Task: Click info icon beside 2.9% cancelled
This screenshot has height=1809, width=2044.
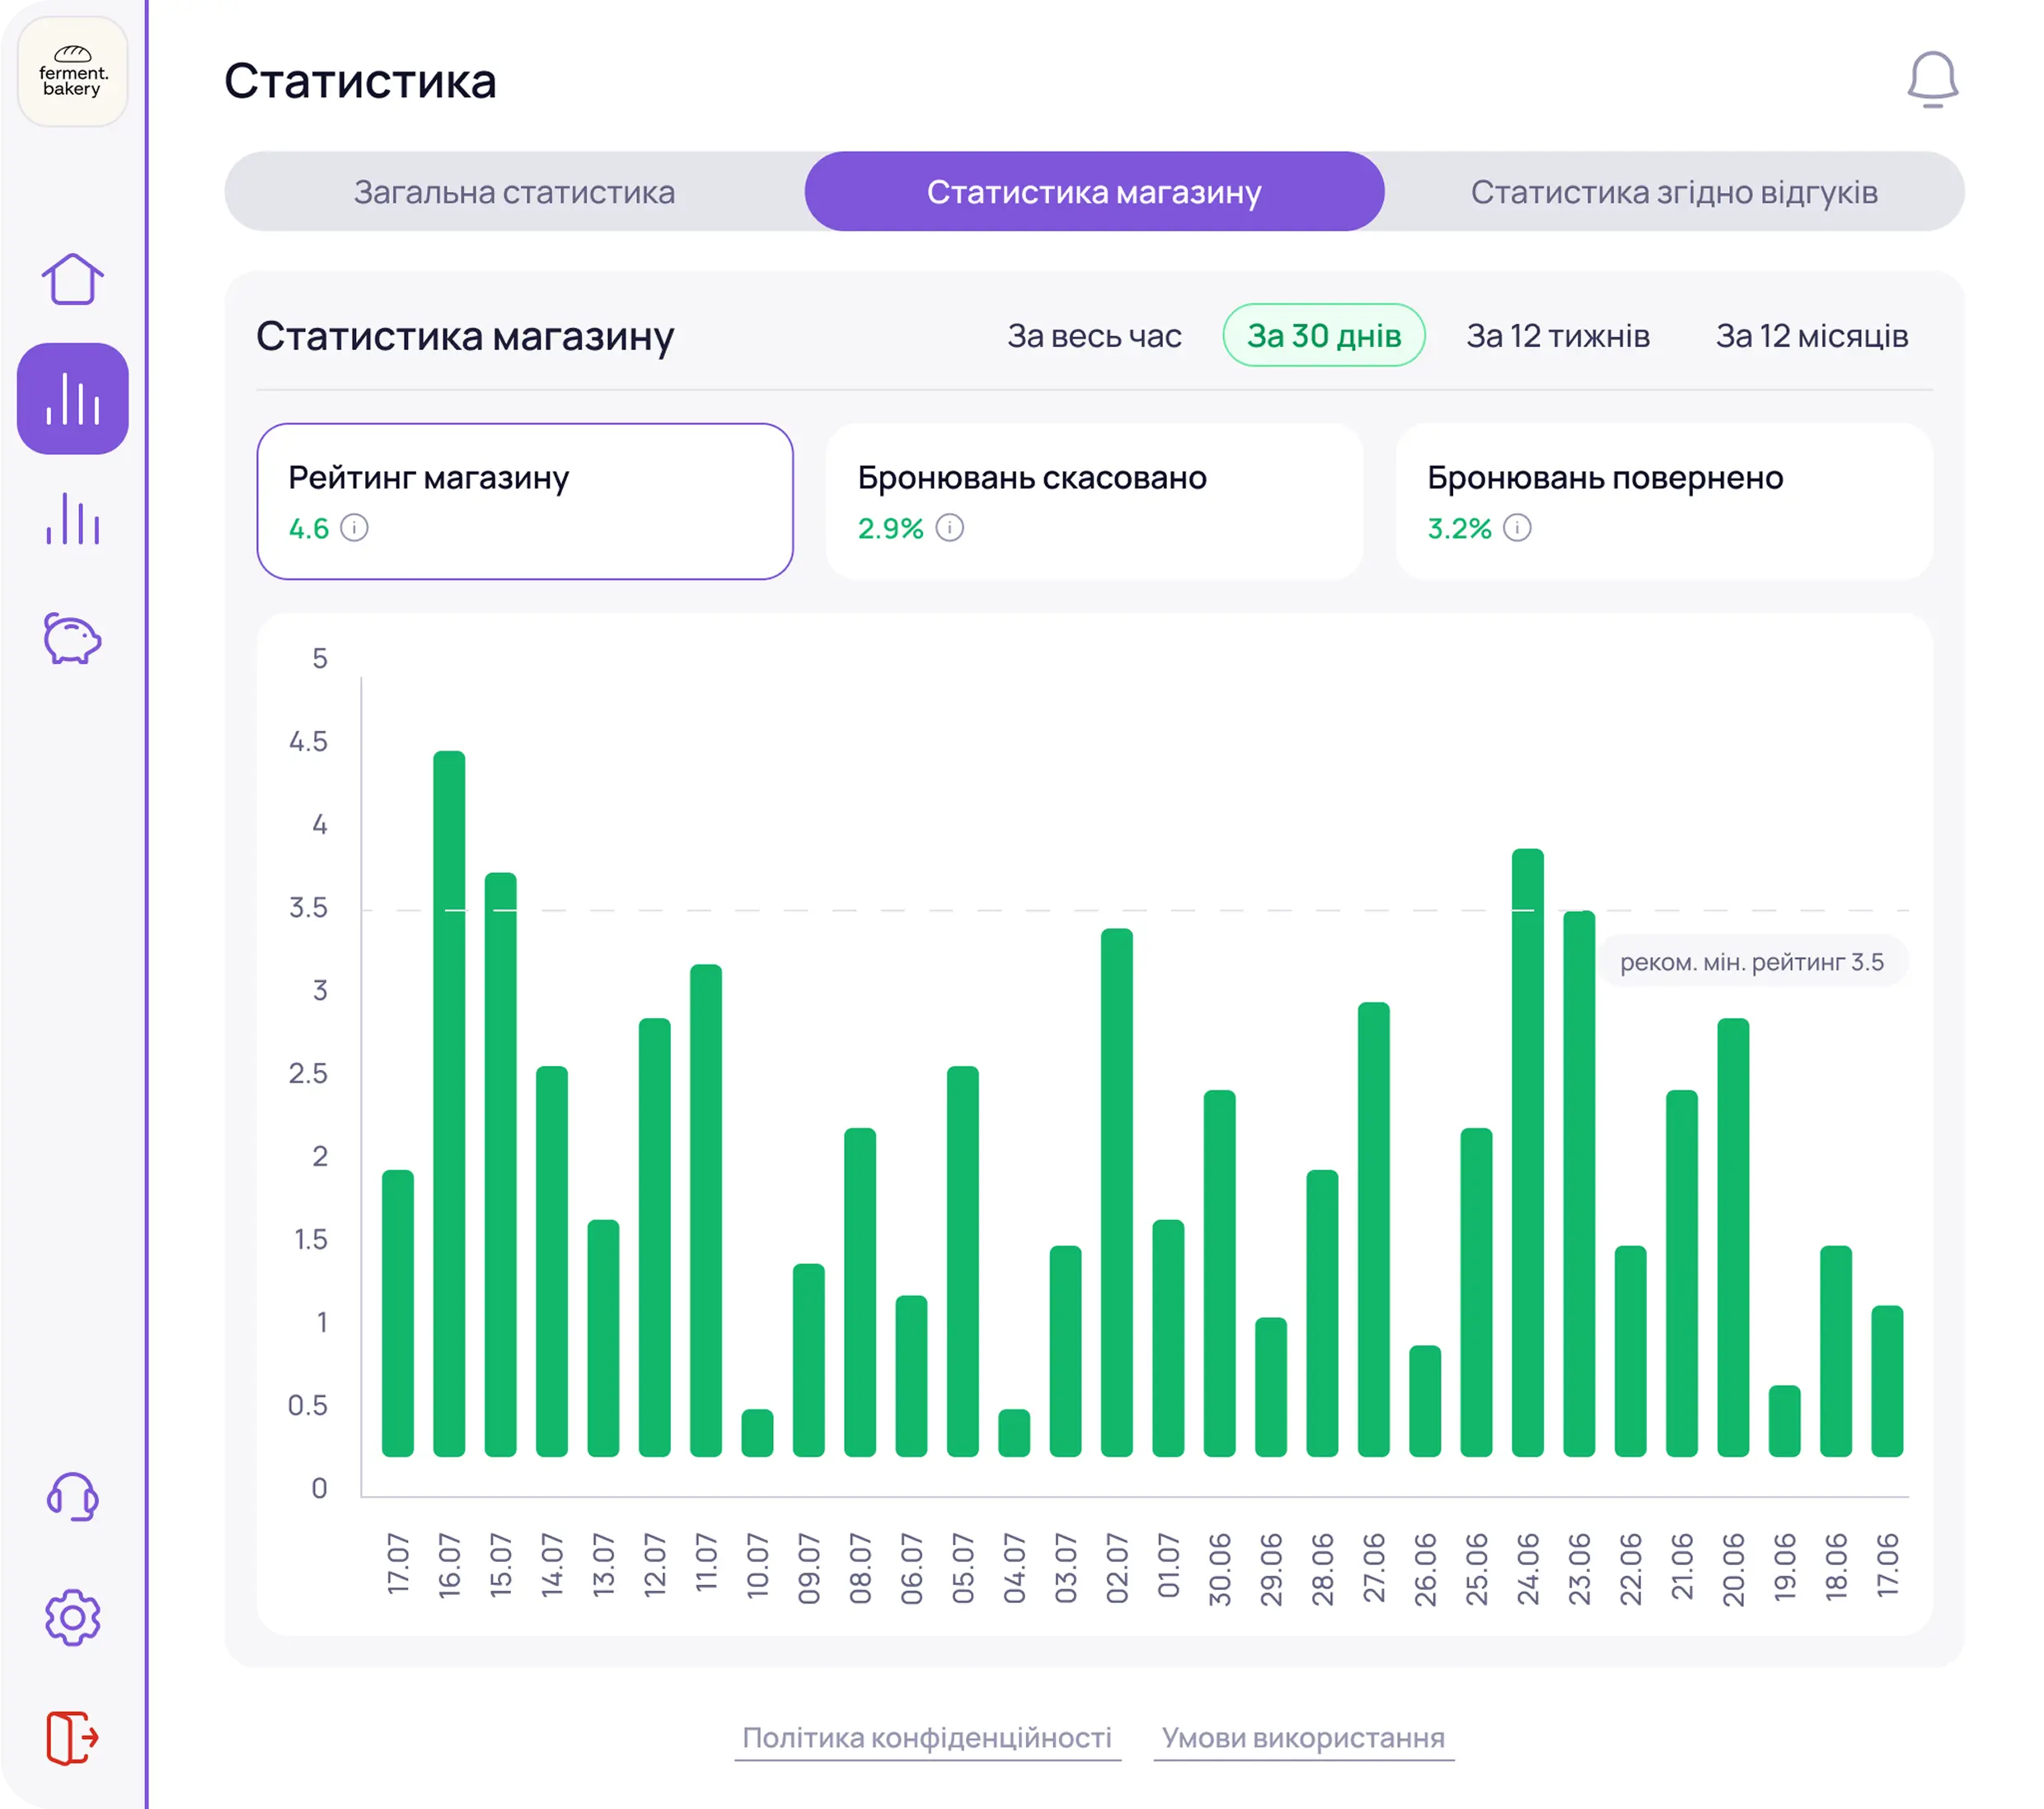Action: click(949, 528)
